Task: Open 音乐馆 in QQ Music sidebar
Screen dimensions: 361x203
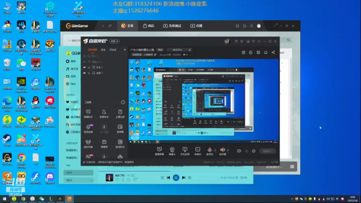Action: [x=72, y=69]
